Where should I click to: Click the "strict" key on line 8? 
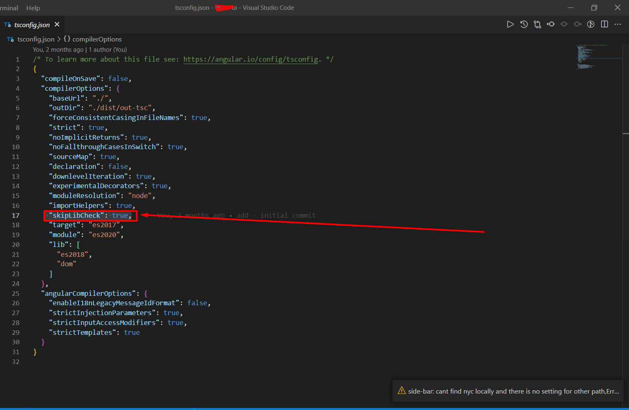click(64, 127)
